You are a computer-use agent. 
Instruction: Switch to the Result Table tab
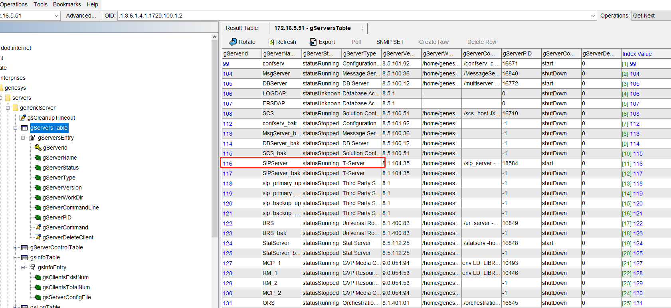point(242,28)
